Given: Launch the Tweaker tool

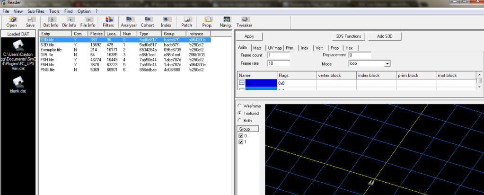Looking at the screenshot, I should (x=244, y=22).
